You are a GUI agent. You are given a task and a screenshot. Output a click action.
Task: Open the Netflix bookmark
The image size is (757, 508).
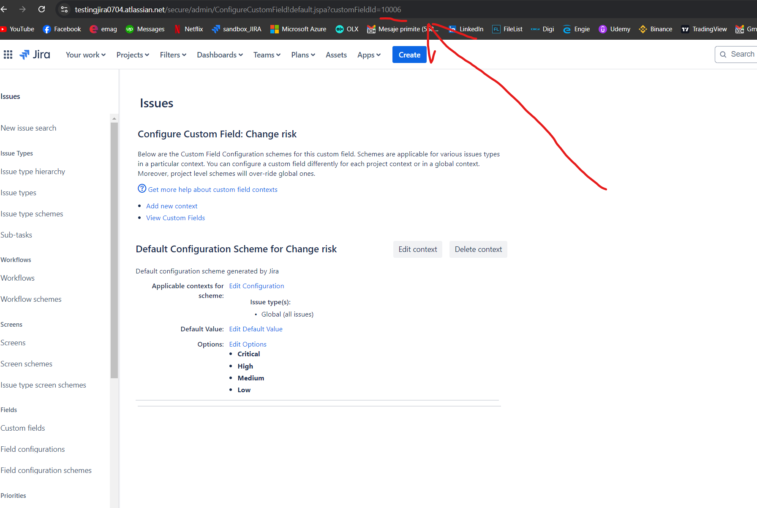[x=188, y=29]
